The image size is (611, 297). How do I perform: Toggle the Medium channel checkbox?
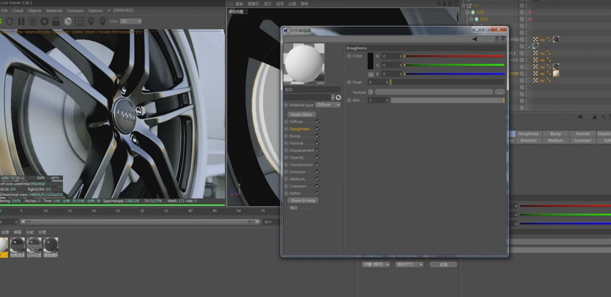(318, 179)
